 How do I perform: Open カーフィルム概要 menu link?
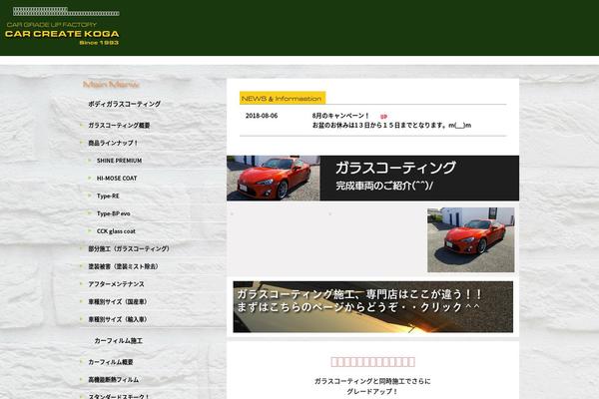tap(111, 362)
